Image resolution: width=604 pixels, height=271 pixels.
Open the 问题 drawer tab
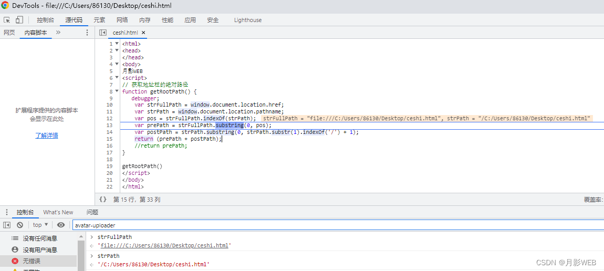click(92, 212)
